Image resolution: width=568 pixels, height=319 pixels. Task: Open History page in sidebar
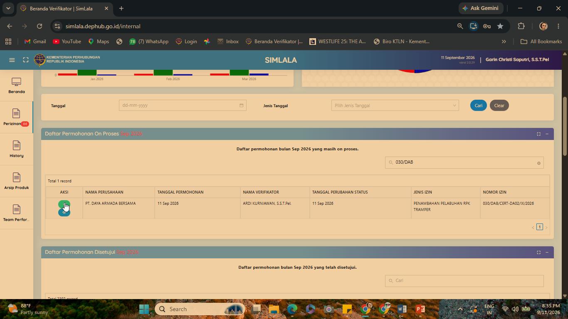pos(17,150)
